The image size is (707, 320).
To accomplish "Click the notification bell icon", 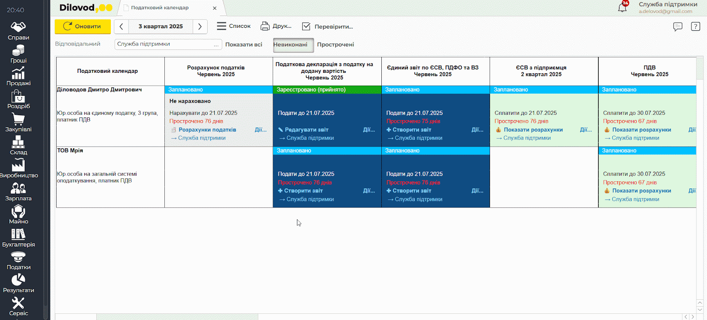I will (x=622, y=8).
